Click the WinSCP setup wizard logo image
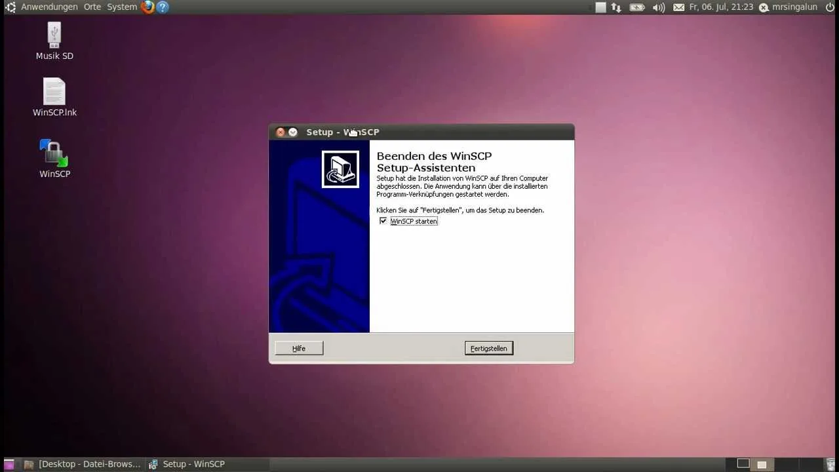The width and height of the screenshot is (839, 472). pyautogui.click(x=340, y=169)
